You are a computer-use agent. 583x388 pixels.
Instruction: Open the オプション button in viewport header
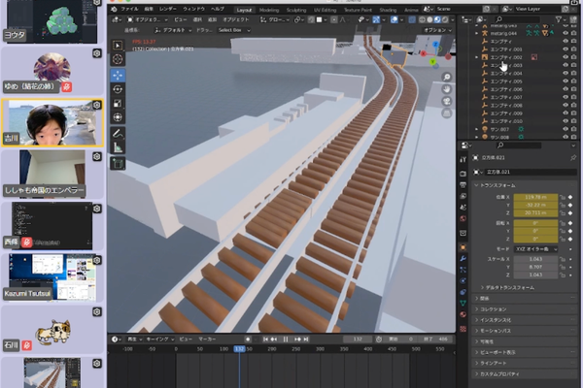coord(437,30)
